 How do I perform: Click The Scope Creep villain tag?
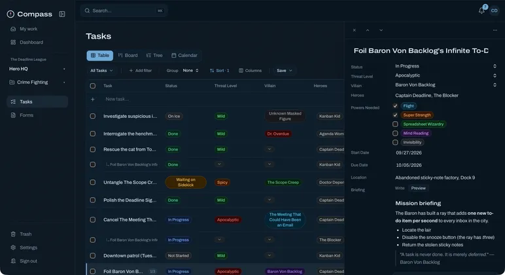[x=283, y=182]
